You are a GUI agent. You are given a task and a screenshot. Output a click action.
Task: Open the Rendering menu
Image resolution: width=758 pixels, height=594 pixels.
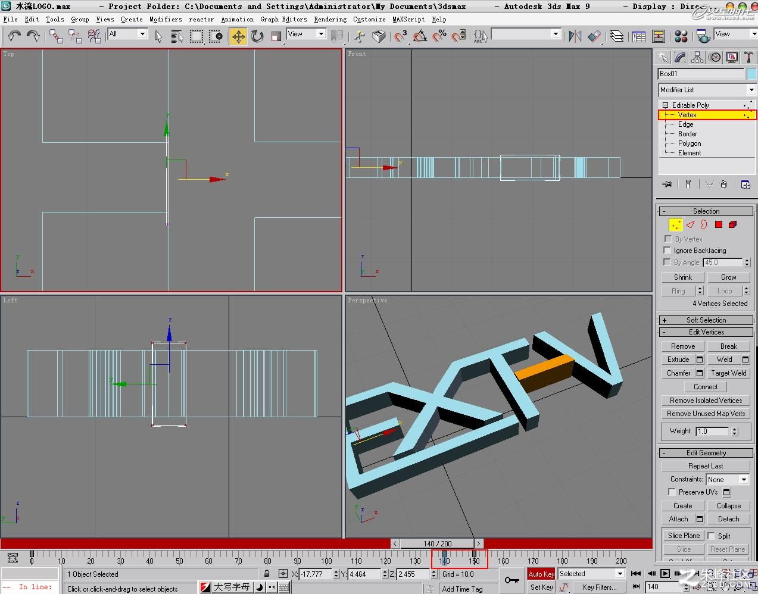tap(330, 19)
